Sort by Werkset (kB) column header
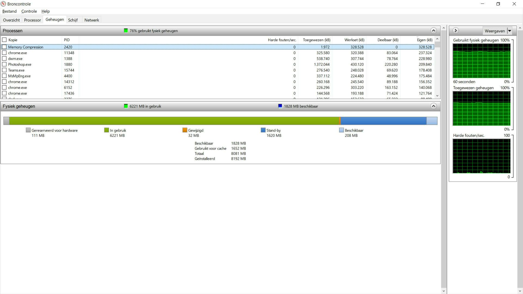Viewport: 523px width, 294px height. [x=354, y=40]
